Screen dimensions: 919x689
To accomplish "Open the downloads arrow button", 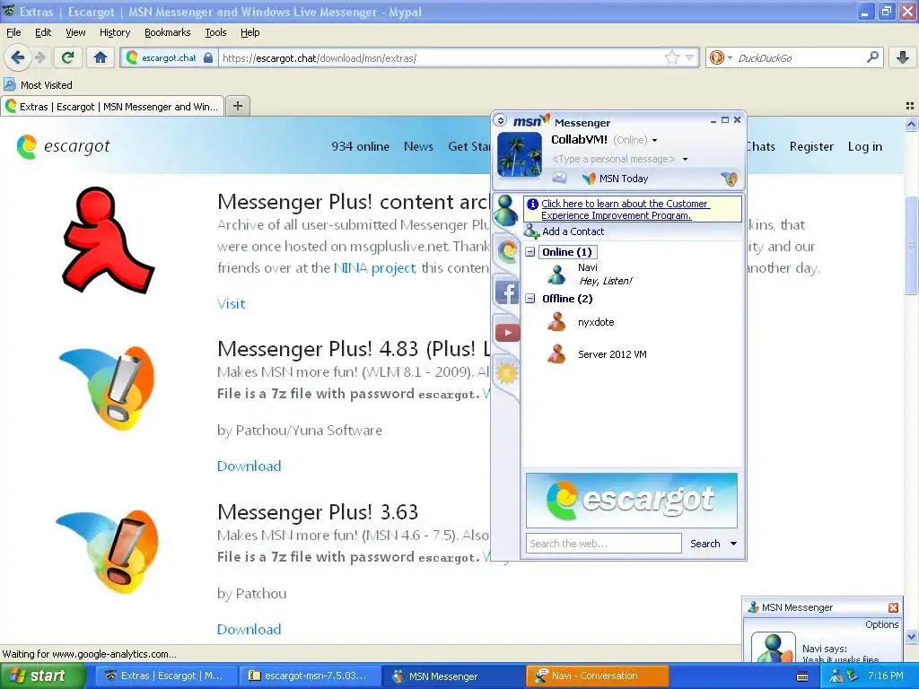I will (x=903, y=57).
